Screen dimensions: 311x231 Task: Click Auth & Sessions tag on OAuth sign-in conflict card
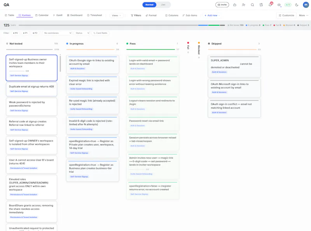(219, 112)
